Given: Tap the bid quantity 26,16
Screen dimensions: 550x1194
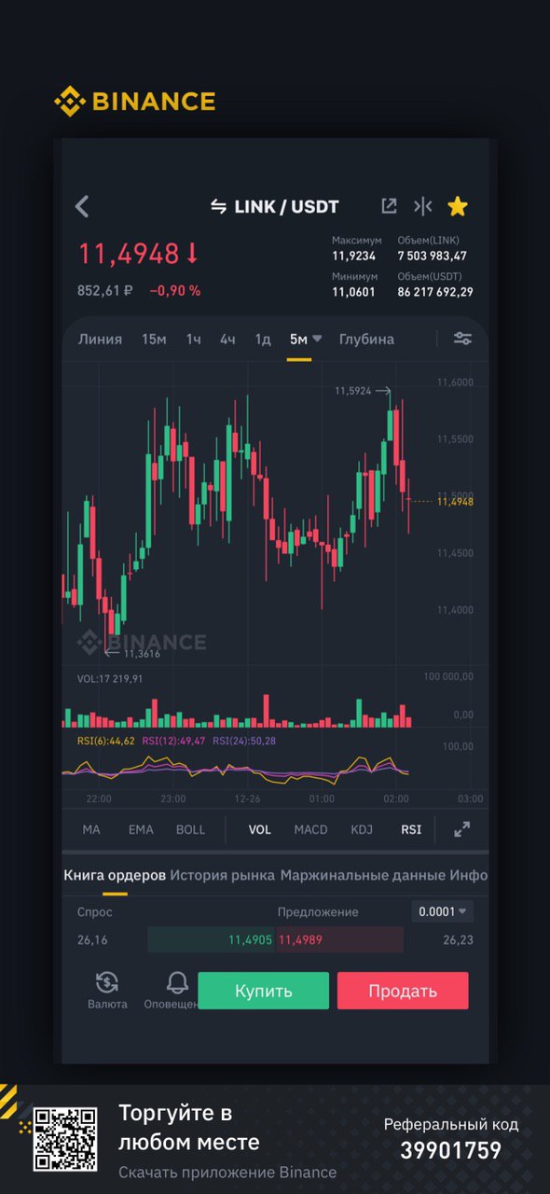Looking at the screenshot, I should pyautogui.click(x=92, y=939).
